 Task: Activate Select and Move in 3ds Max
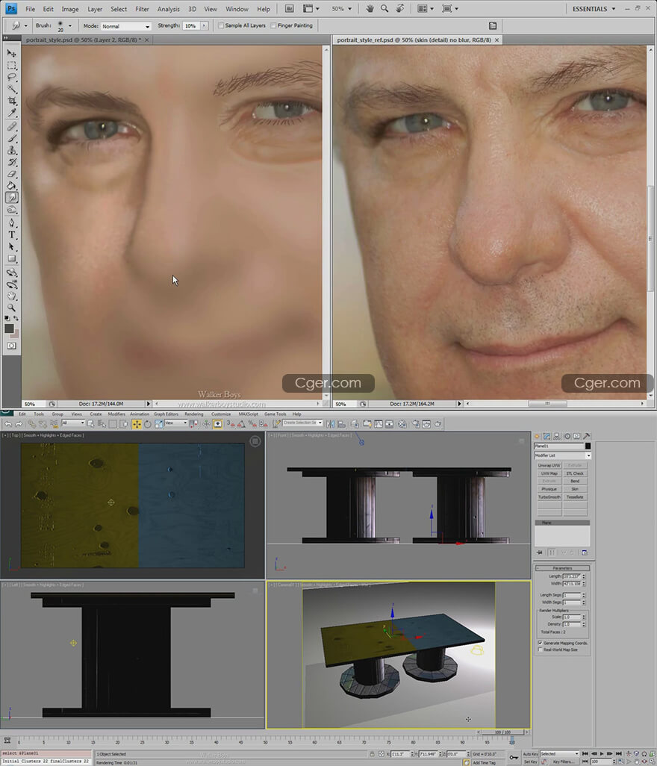coord(137,424)
